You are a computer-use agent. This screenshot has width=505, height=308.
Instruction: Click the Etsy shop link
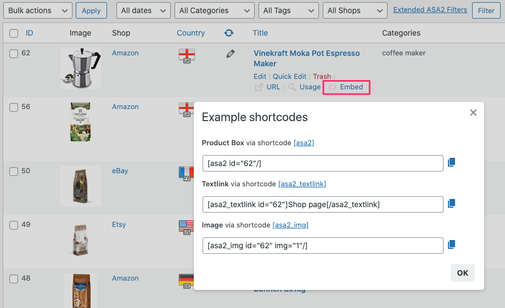pos(119,224)
